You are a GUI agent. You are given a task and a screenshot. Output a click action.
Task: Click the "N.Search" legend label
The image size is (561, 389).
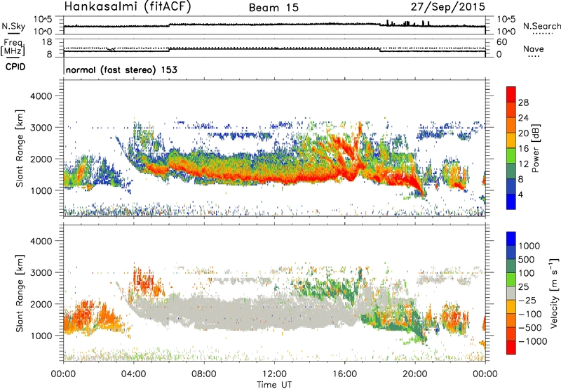pos(542,26)
